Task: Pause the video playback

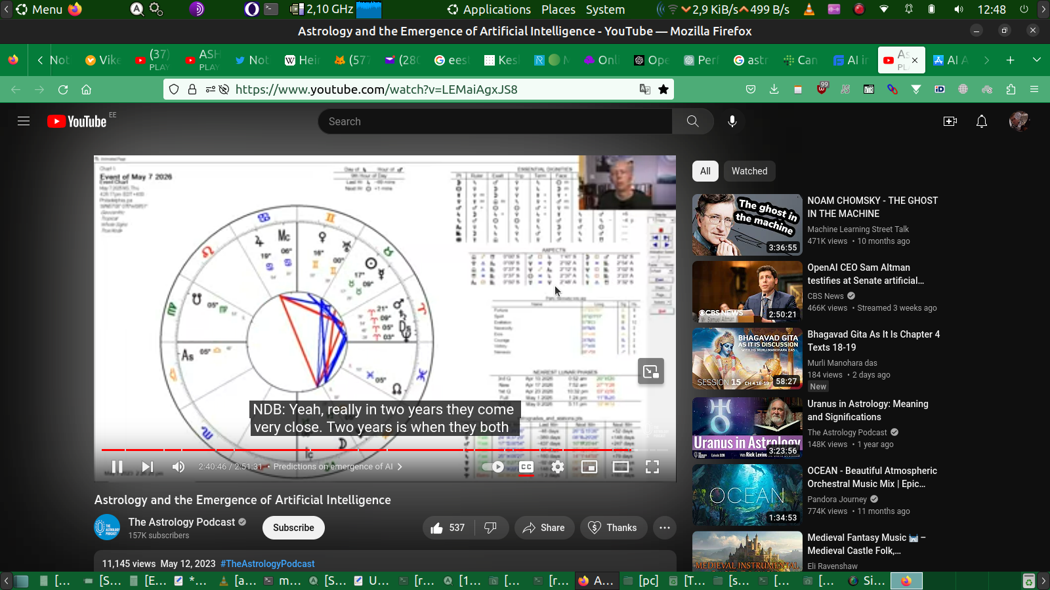Action: pos(117,467)
